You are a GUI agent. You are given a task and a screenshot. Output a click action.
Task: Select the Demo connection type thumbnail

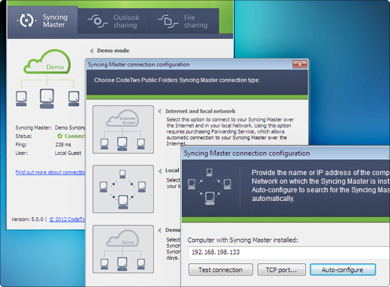pyautogui.click(x=123, y=249)
